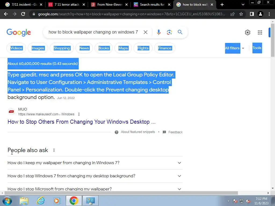275x206 pixels.
Task: Open the Chrome profile icon
Action: 260,14
